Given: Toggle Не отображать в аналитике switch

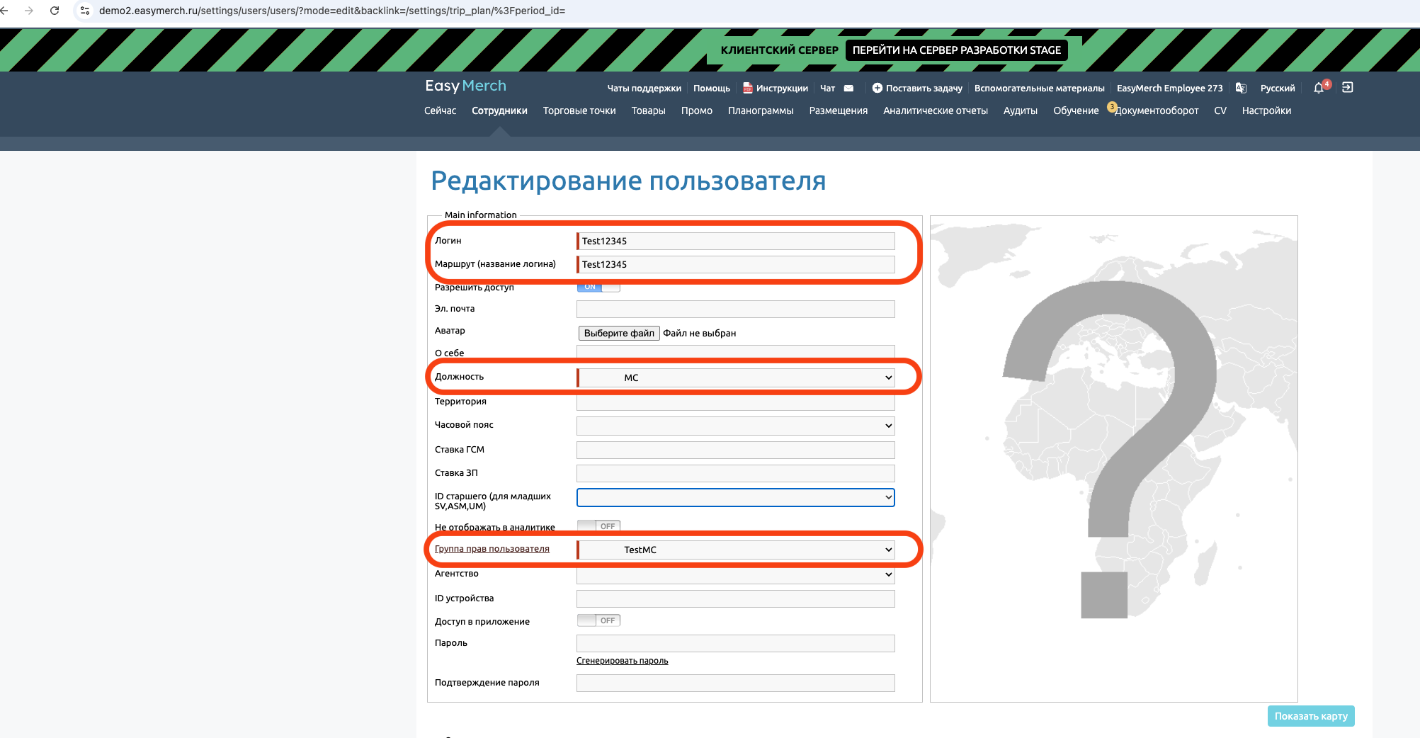Looking at the screenshot, I should [598, 526].
